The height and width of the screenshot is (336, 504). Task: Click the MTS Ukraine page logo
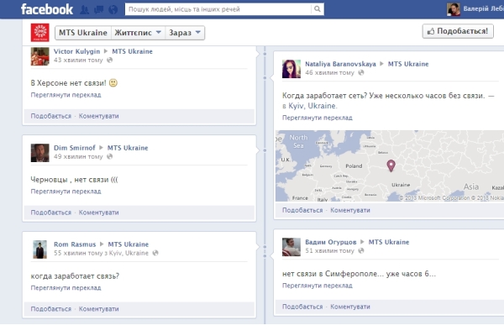click(40, 33)
